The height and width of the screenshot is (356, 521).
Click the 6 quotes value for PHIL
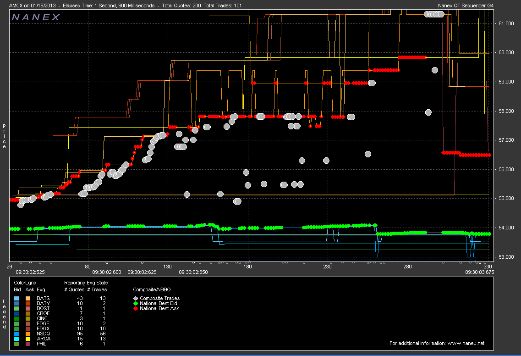coord(81,344)
